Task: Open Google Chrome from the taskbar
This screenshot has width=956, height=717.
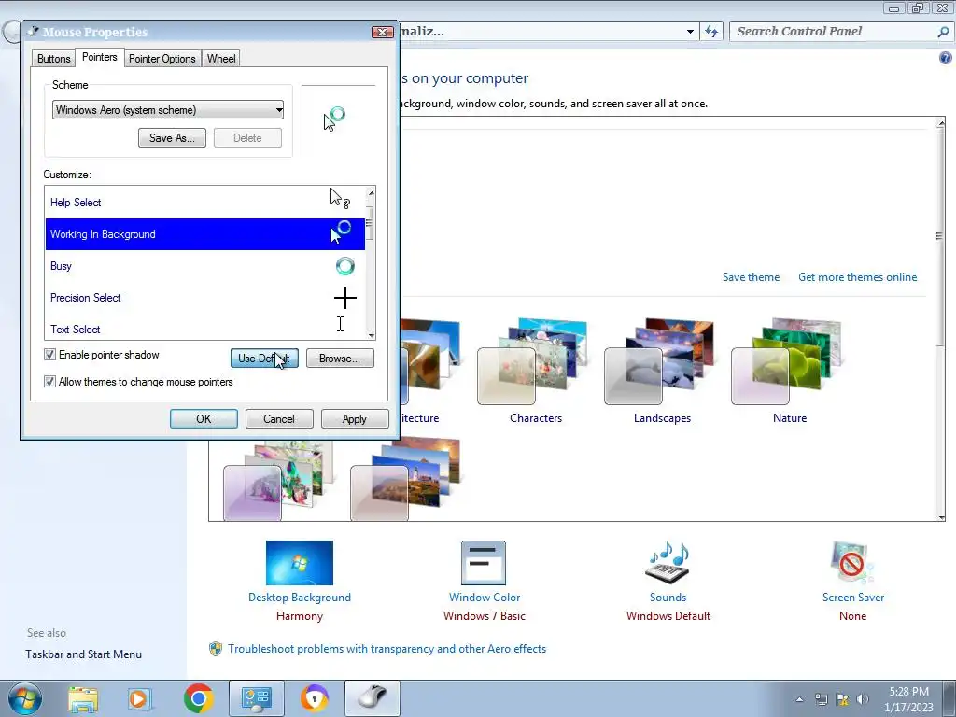Action: point(198,698)
